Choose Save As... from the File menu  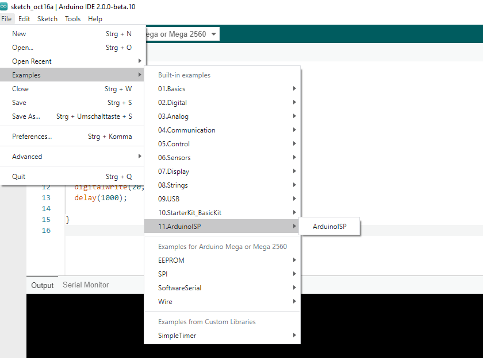pyautogui.click(x=72, y=116)
